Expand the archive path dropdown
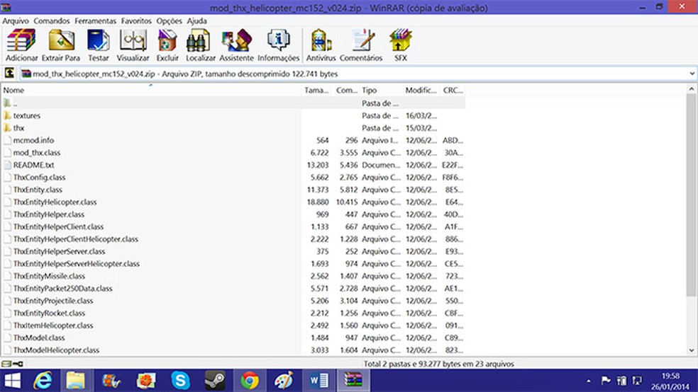This screenshot has width=698, height=392. coord(692,74)
